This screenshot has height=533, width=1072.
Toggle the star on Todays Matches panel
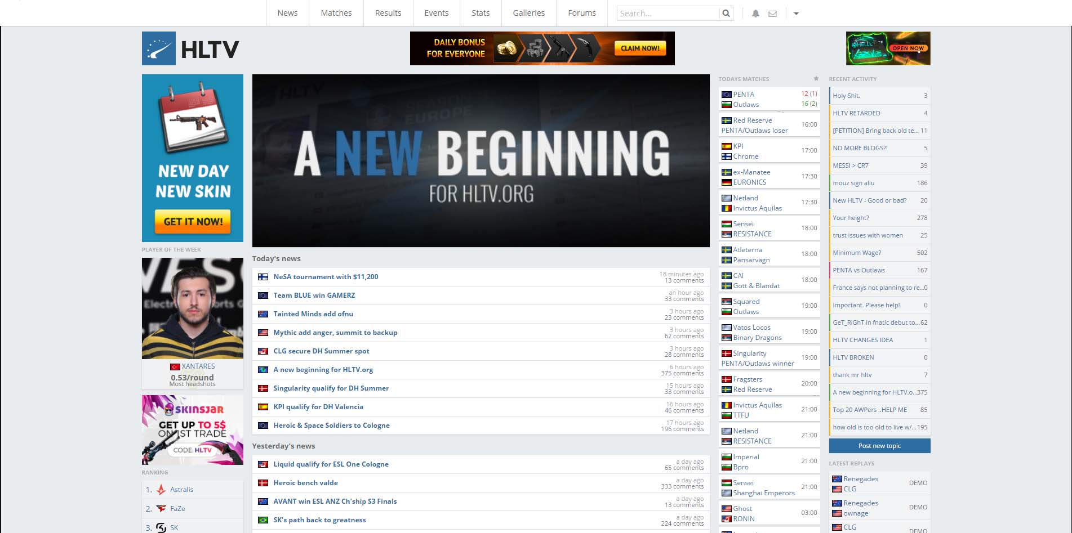816,78
